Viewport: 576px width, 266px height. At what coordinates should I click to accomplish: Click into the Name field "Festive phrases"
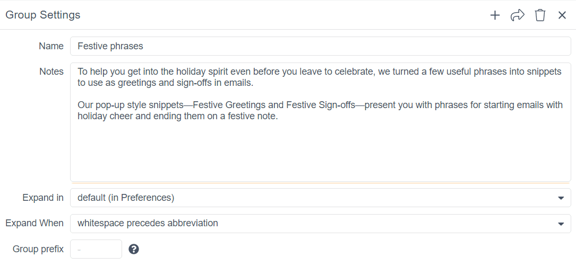tap(320, 46)
